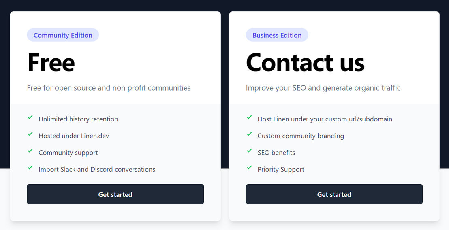This screenshot has width=449, height=230.
Task: Click the Community support checkmark icon
Action: pos(30,151)
